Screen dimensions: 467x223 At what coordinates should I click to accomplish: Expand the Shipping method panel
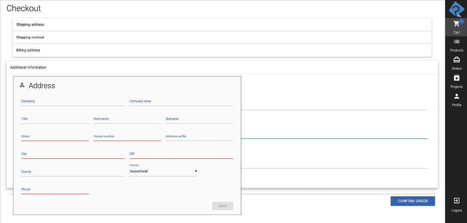pyautogui.click(x=222, y=37)
